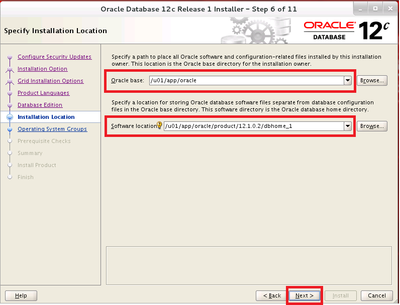Go to Database Edition step
The width and height of the screenshot is (400, 305).
40,105
